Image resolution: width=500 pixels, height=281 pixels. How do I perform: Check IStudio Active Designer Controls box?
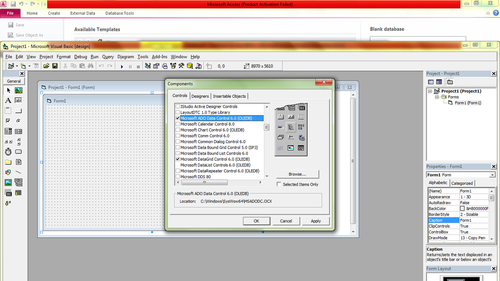pos(178,107)
